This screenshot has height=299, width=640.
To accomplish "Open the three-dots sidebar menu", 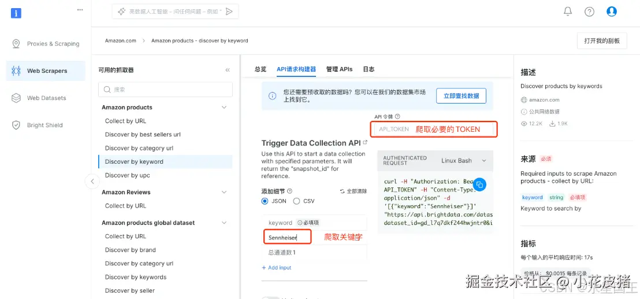I will point(80,10).
